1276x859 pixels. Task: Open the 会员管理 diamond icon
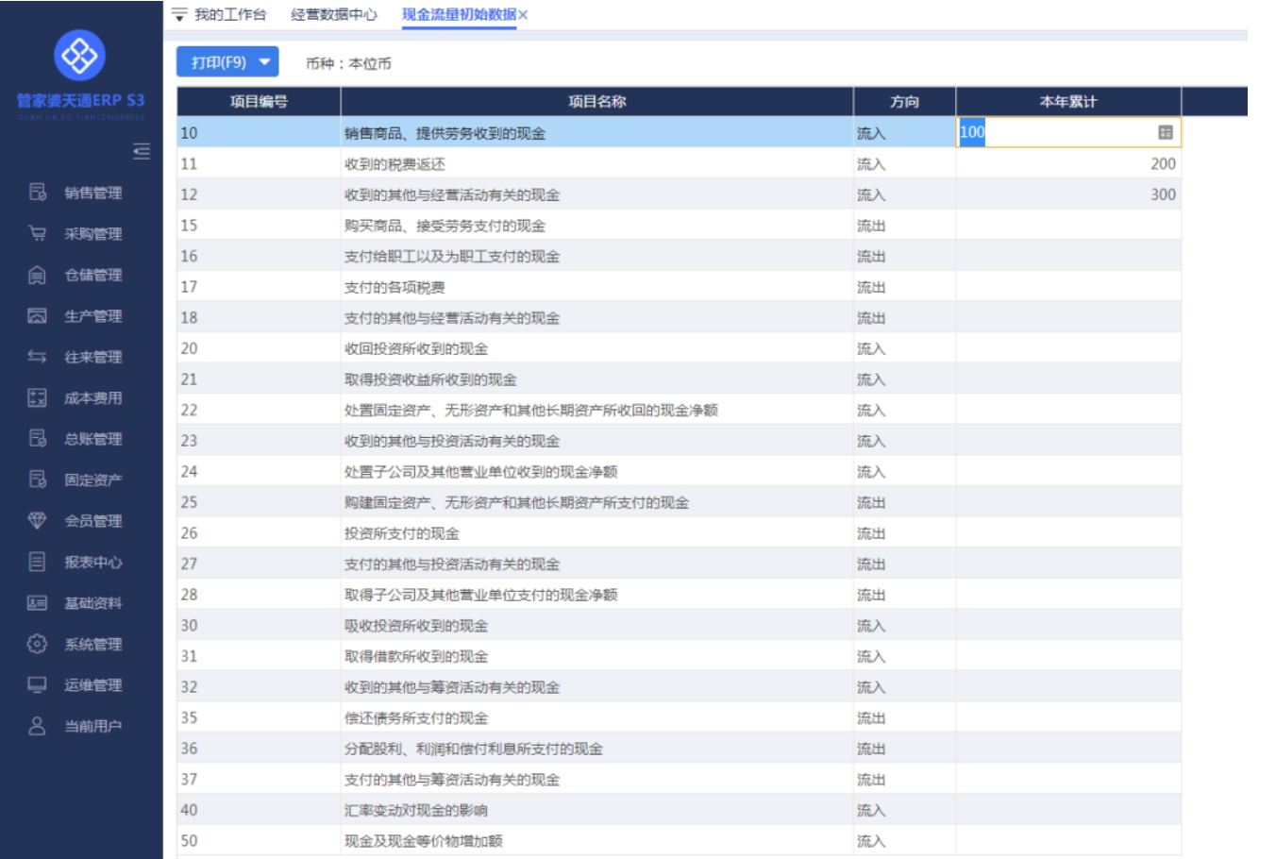tap(37, 520)
